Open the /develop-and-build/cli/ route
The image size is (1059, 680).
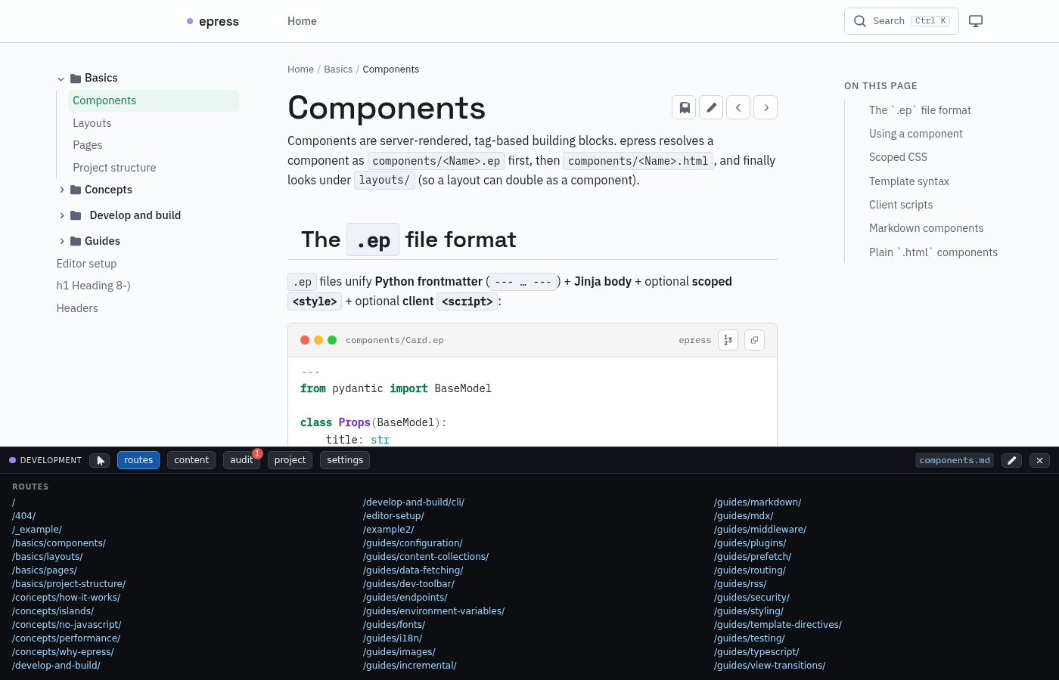tap(414, 502)
